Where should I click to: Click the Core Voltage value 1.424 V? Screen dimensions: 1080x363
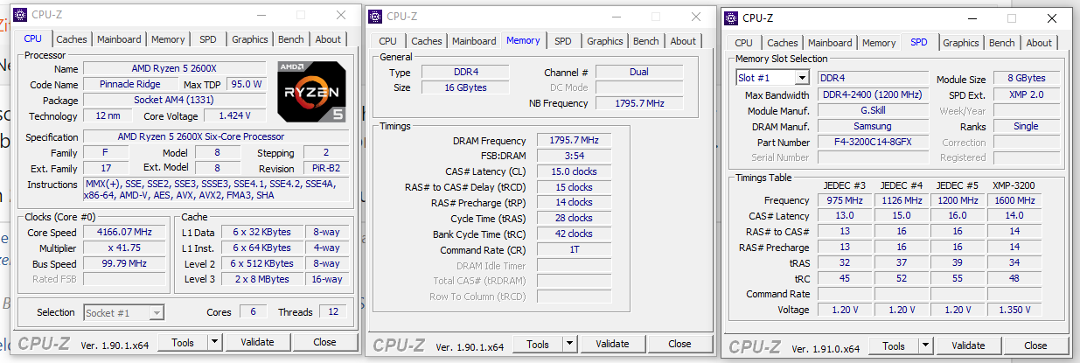click(235, 115)
